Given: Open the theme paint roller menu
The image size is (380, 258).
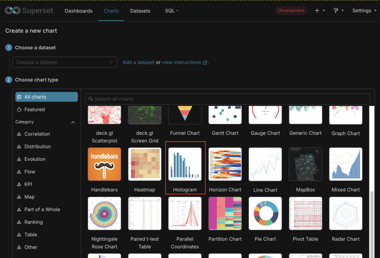Looking at the screenshot, I should [x=338, y=11].
